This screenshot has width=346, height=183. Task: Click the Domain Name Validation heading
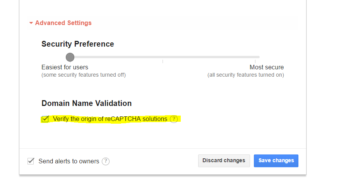pyautogui.click(x=87, y=104)
